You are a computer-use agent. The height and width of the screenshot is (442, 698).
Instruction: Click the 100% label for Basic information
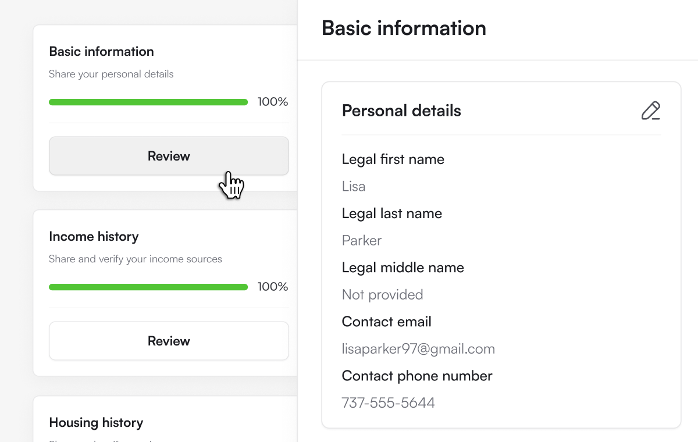[273, 102]
